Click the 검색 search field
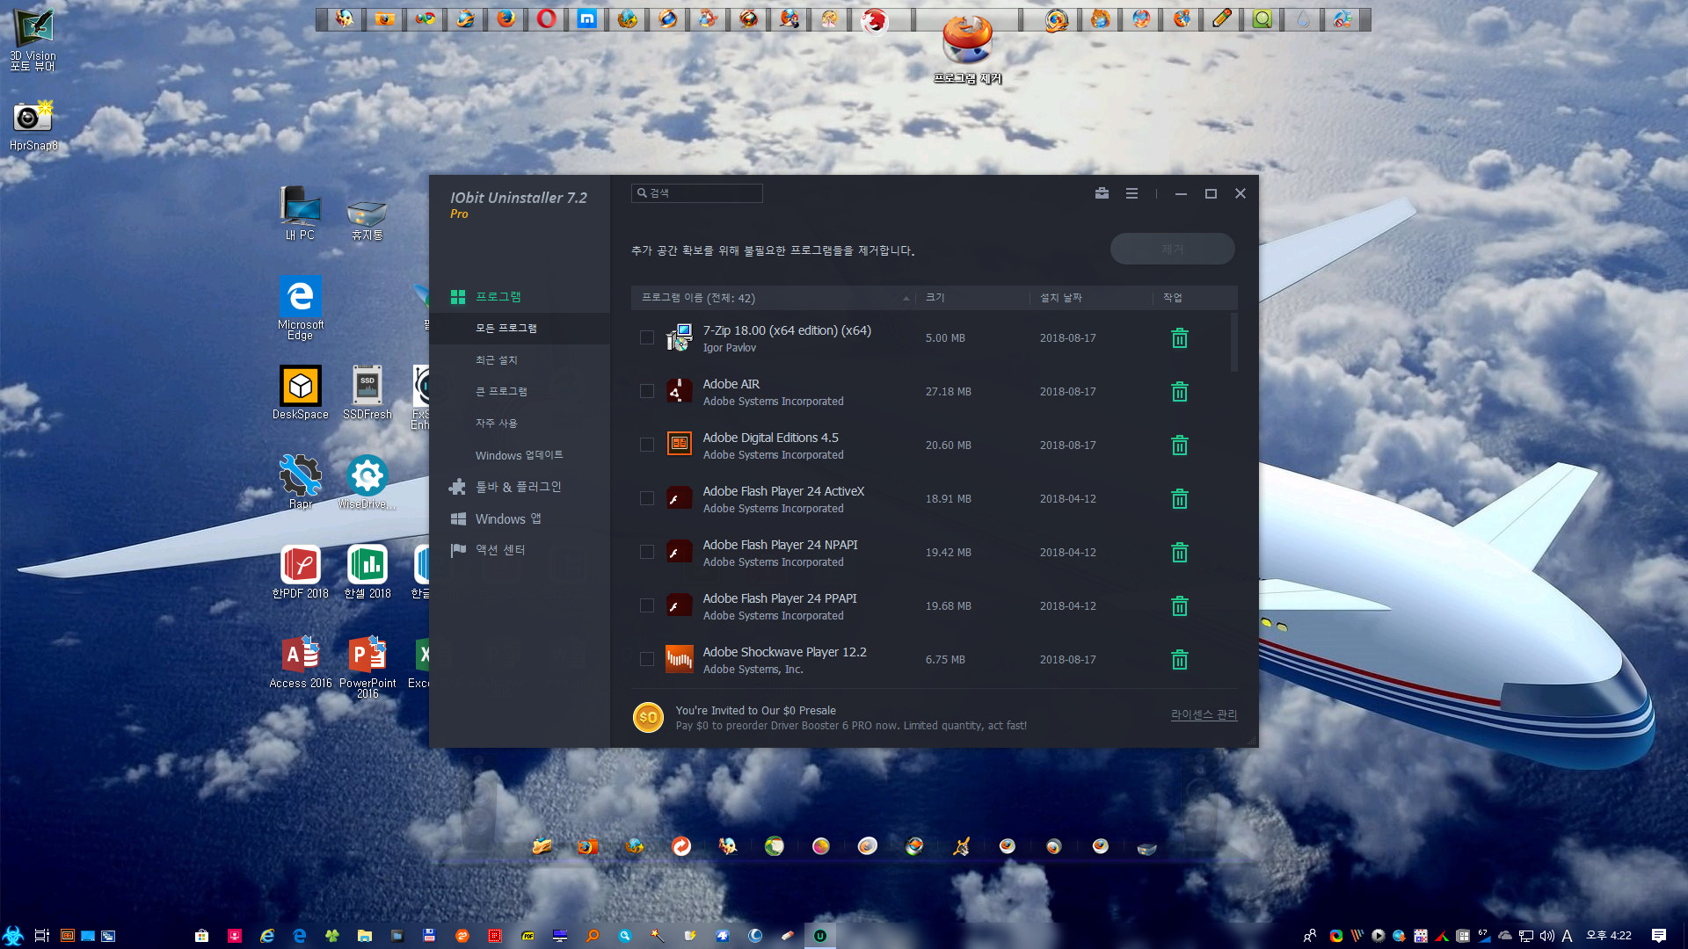Screen dimensions: 1688x949 [696, 193]
